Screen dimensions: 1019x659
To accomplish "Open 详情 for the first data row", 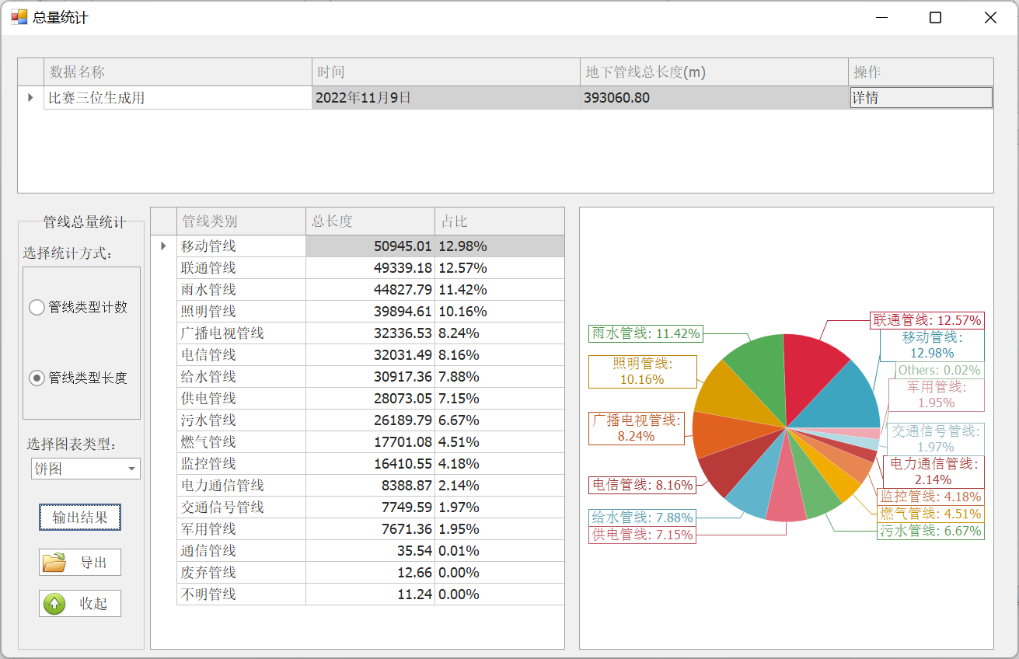I will 920,98.
